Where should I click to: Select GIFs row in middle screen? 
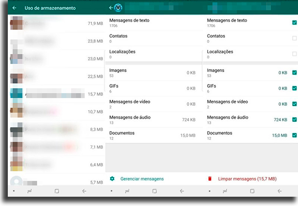point(154,89)
